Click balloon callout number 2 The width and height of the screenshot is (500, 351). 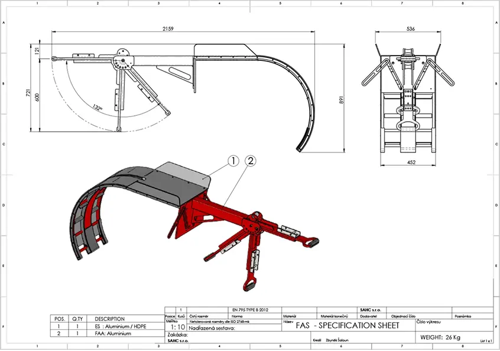tap(251, 161)
